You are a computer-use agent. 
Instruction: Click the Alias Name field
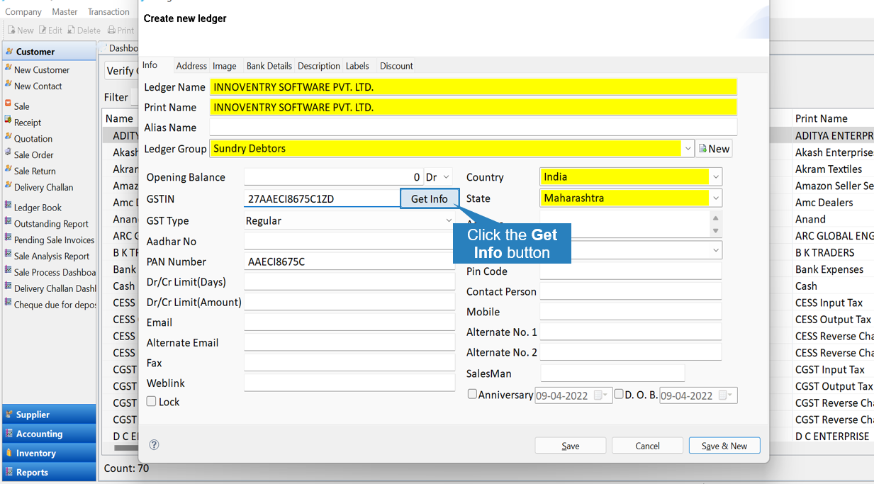pyautogui.click(x=474, y=128)
